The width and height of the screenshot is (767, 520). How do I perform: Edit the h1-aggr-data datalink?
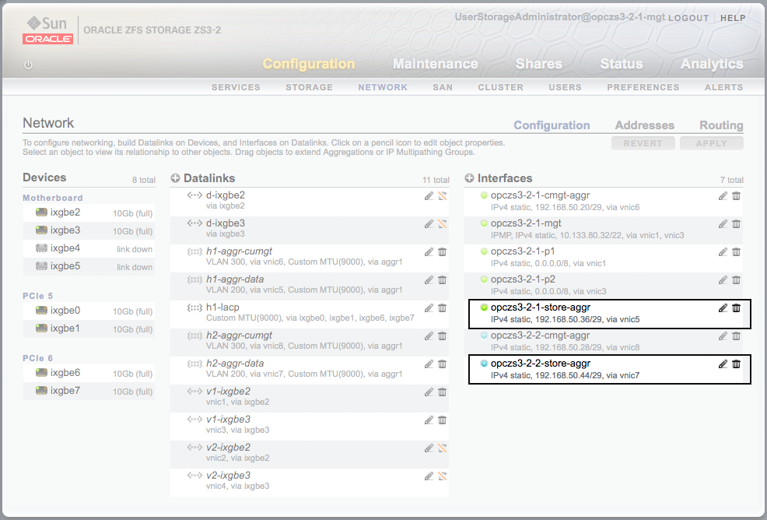(429, 279)
